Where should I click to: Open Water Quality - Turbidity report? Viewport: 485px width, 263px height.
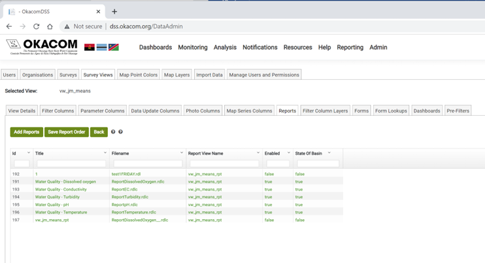coord(58,197)
